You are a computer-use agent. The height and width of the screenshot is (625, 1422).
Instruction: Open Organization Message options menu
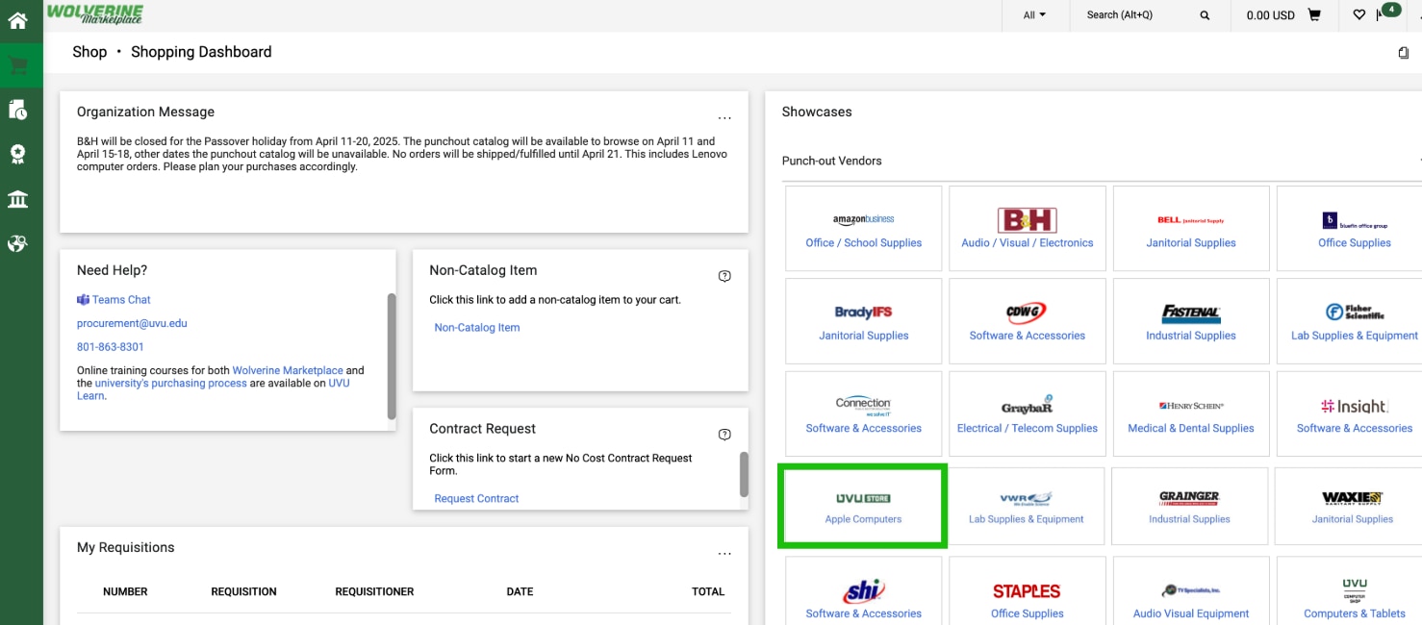click(724, 118)
